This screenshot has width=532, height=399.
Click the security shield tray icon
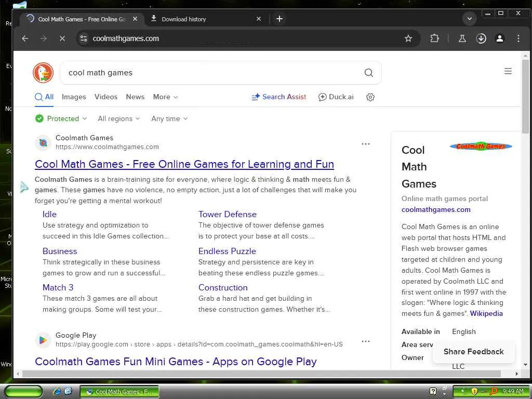pos(474,392)
